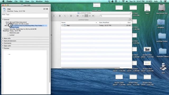169x95 pixels.
Task: Open the Wi-Fi status menu
Action: [123, 1]
